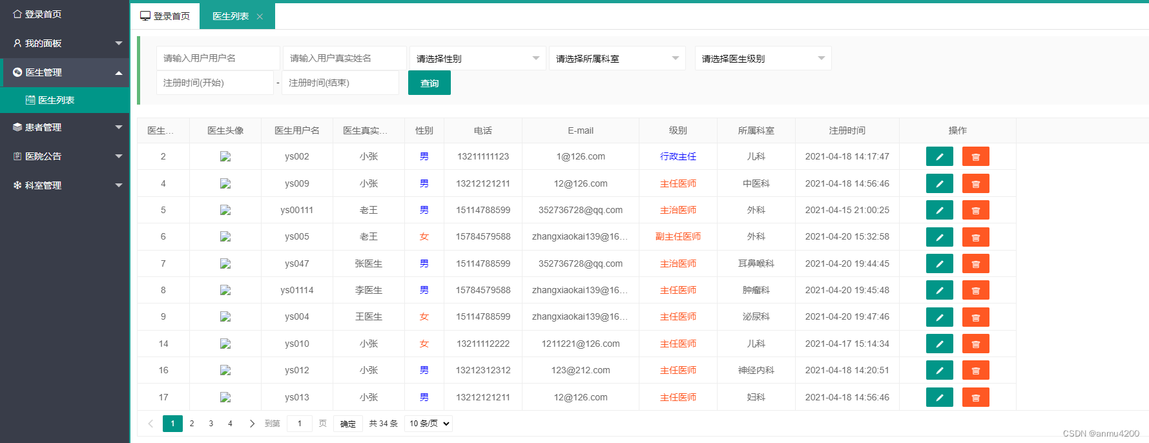
Task: Delete the doctor row ys002
Action: click(x=975, y=156)
